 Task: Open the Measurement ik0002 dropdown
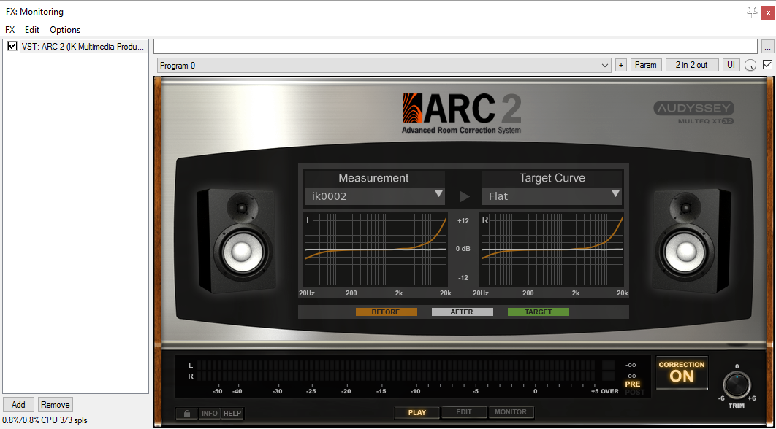pos(375,196)
